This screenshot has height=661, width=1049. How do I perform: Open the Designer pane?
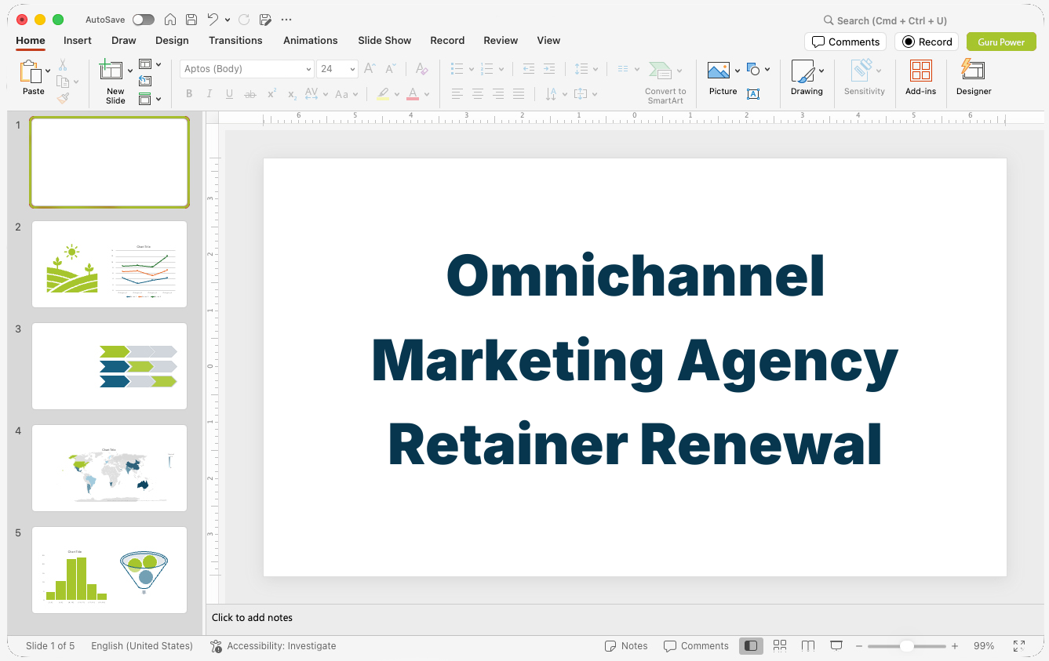974,78
